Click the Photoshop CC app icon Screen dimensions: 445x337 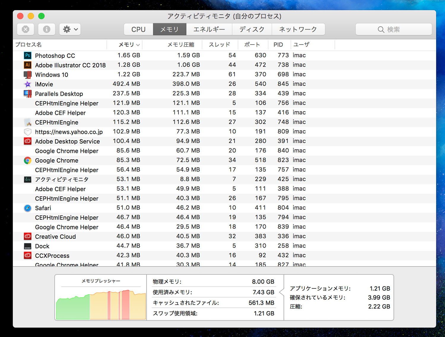[28, 55]
